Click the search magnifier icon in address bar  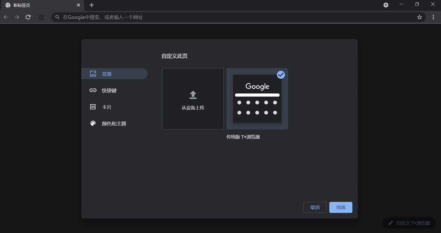[58, 17]
